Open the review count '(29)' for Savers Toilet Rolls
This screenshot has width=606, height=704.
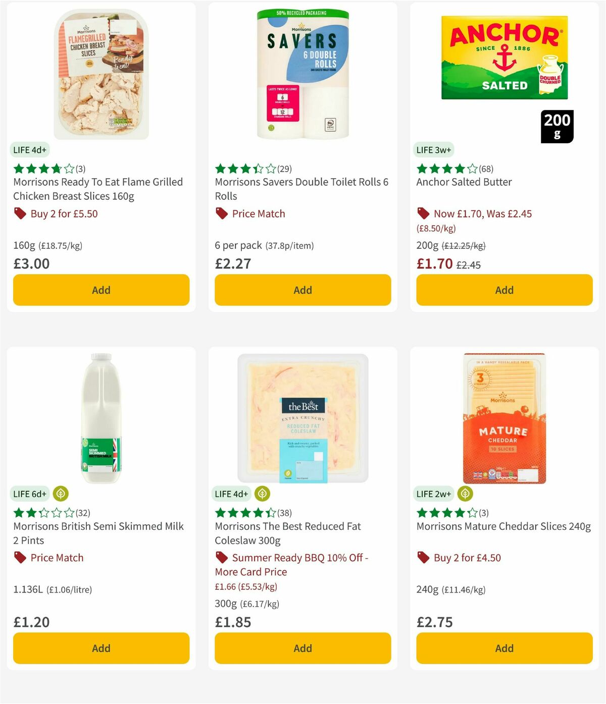284,169
